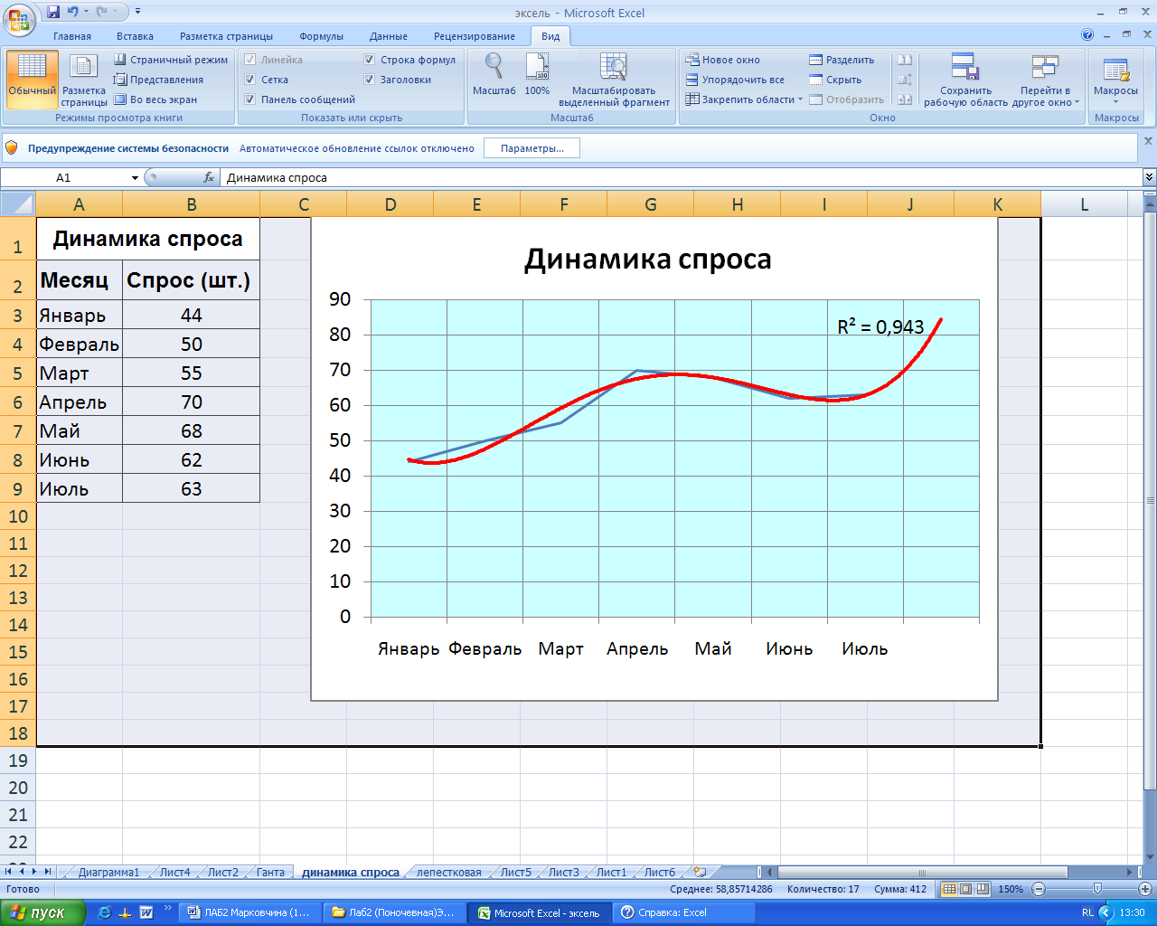Open Excel Help question mark icon
1157x926 pixels.
(1087, 35)
